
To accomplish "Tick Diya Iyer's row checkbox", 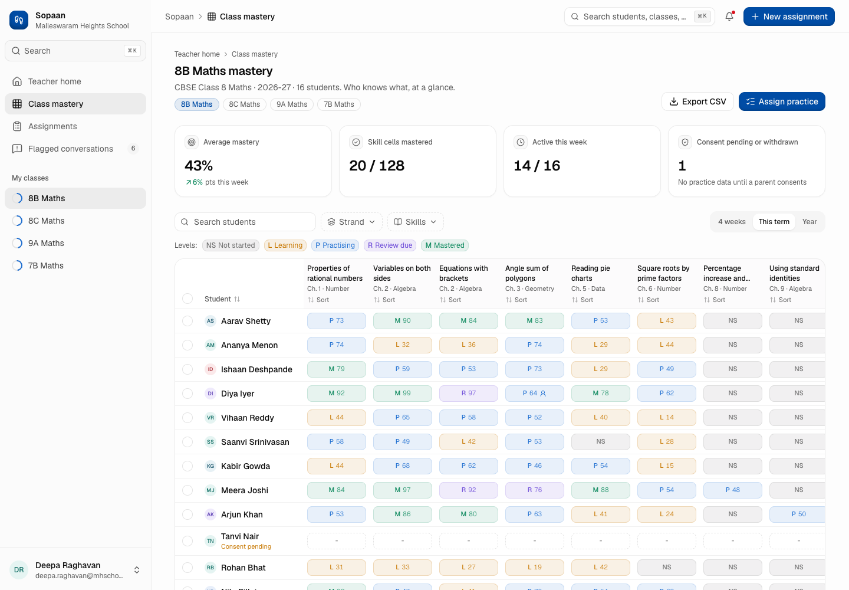I will (x=187, y=394).
